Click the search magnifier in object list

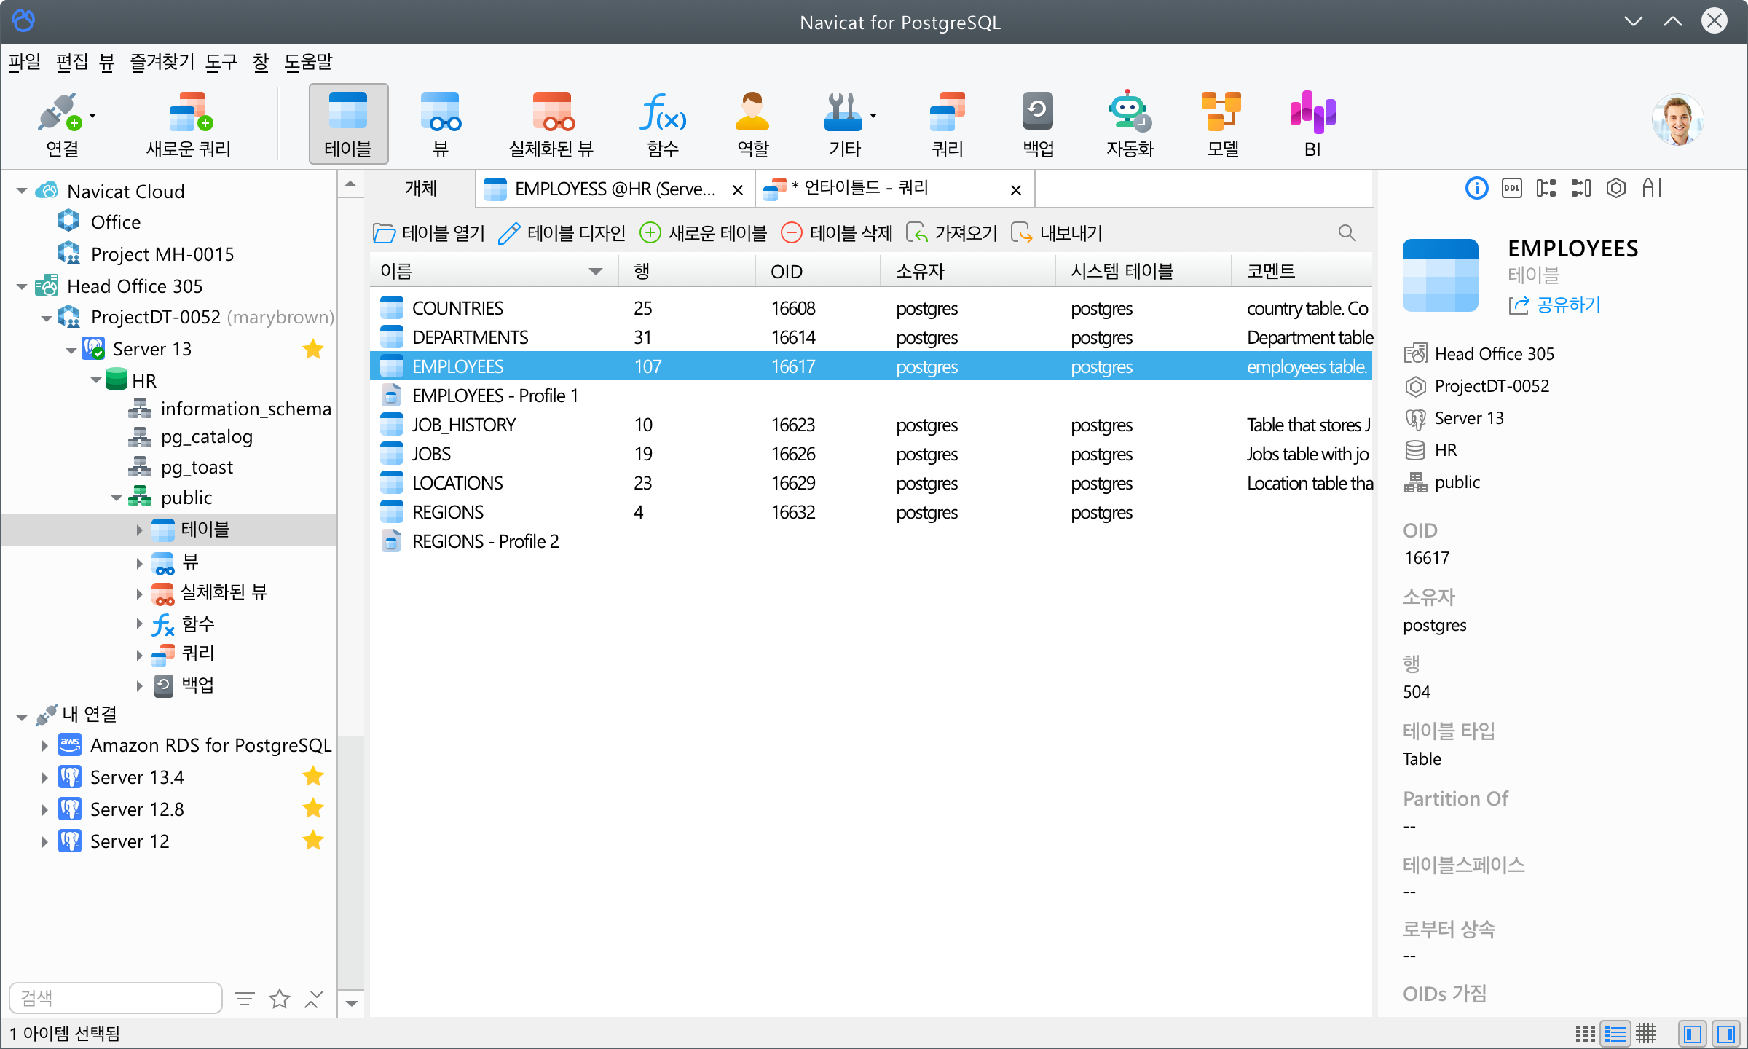[1347, 233]
